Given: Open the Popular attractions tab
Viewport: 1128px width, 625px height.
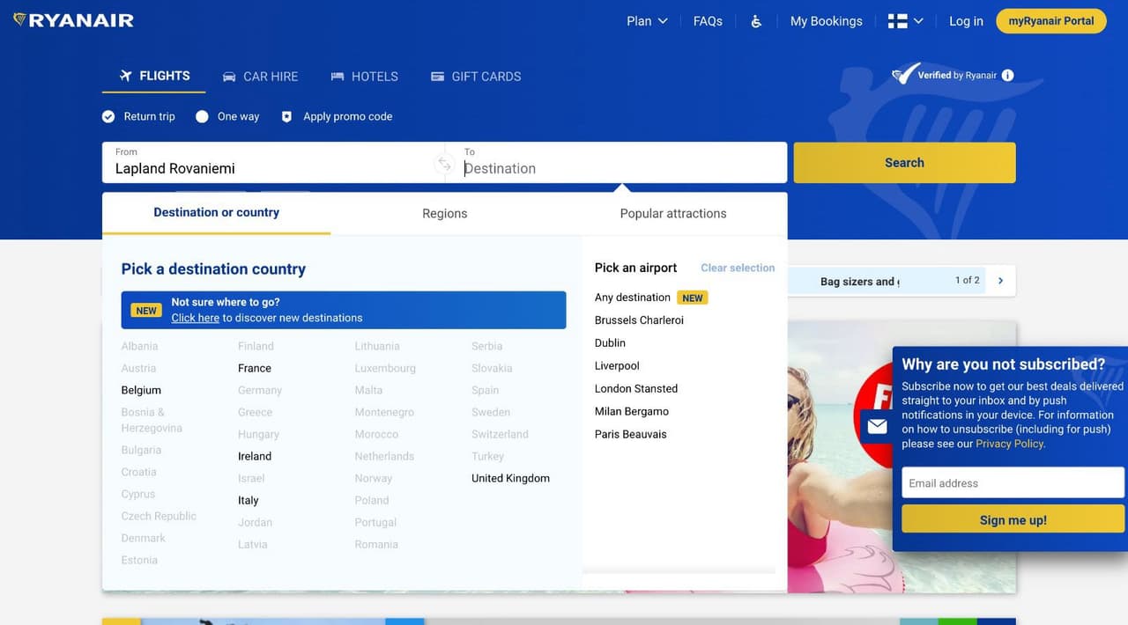Looking at the screenshot, I should 673,213.
